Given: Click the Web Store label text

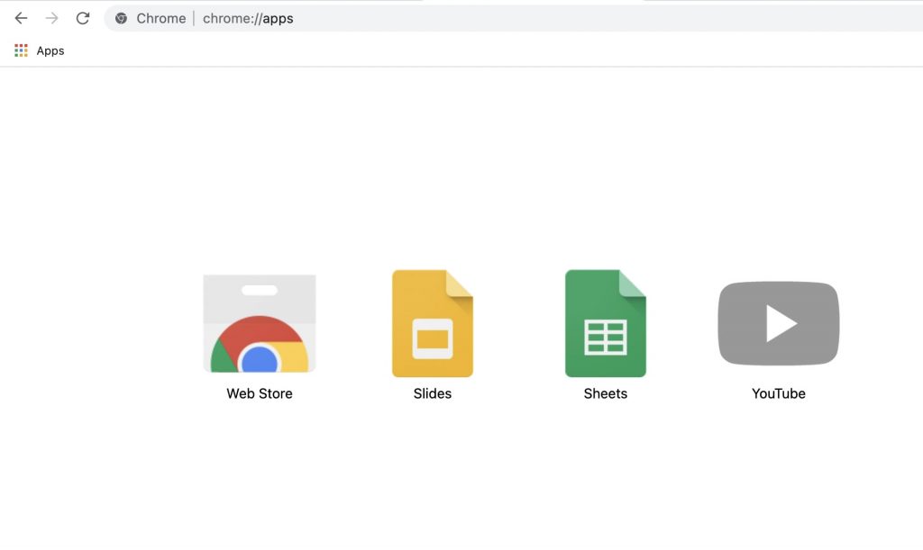Looking at the screenshot, I should tap(260, 393).
